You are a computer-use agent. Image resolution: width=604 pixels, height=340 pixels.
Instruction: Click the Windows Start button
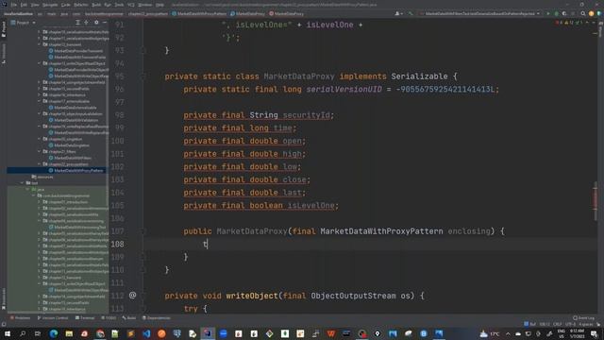point(8,333)
